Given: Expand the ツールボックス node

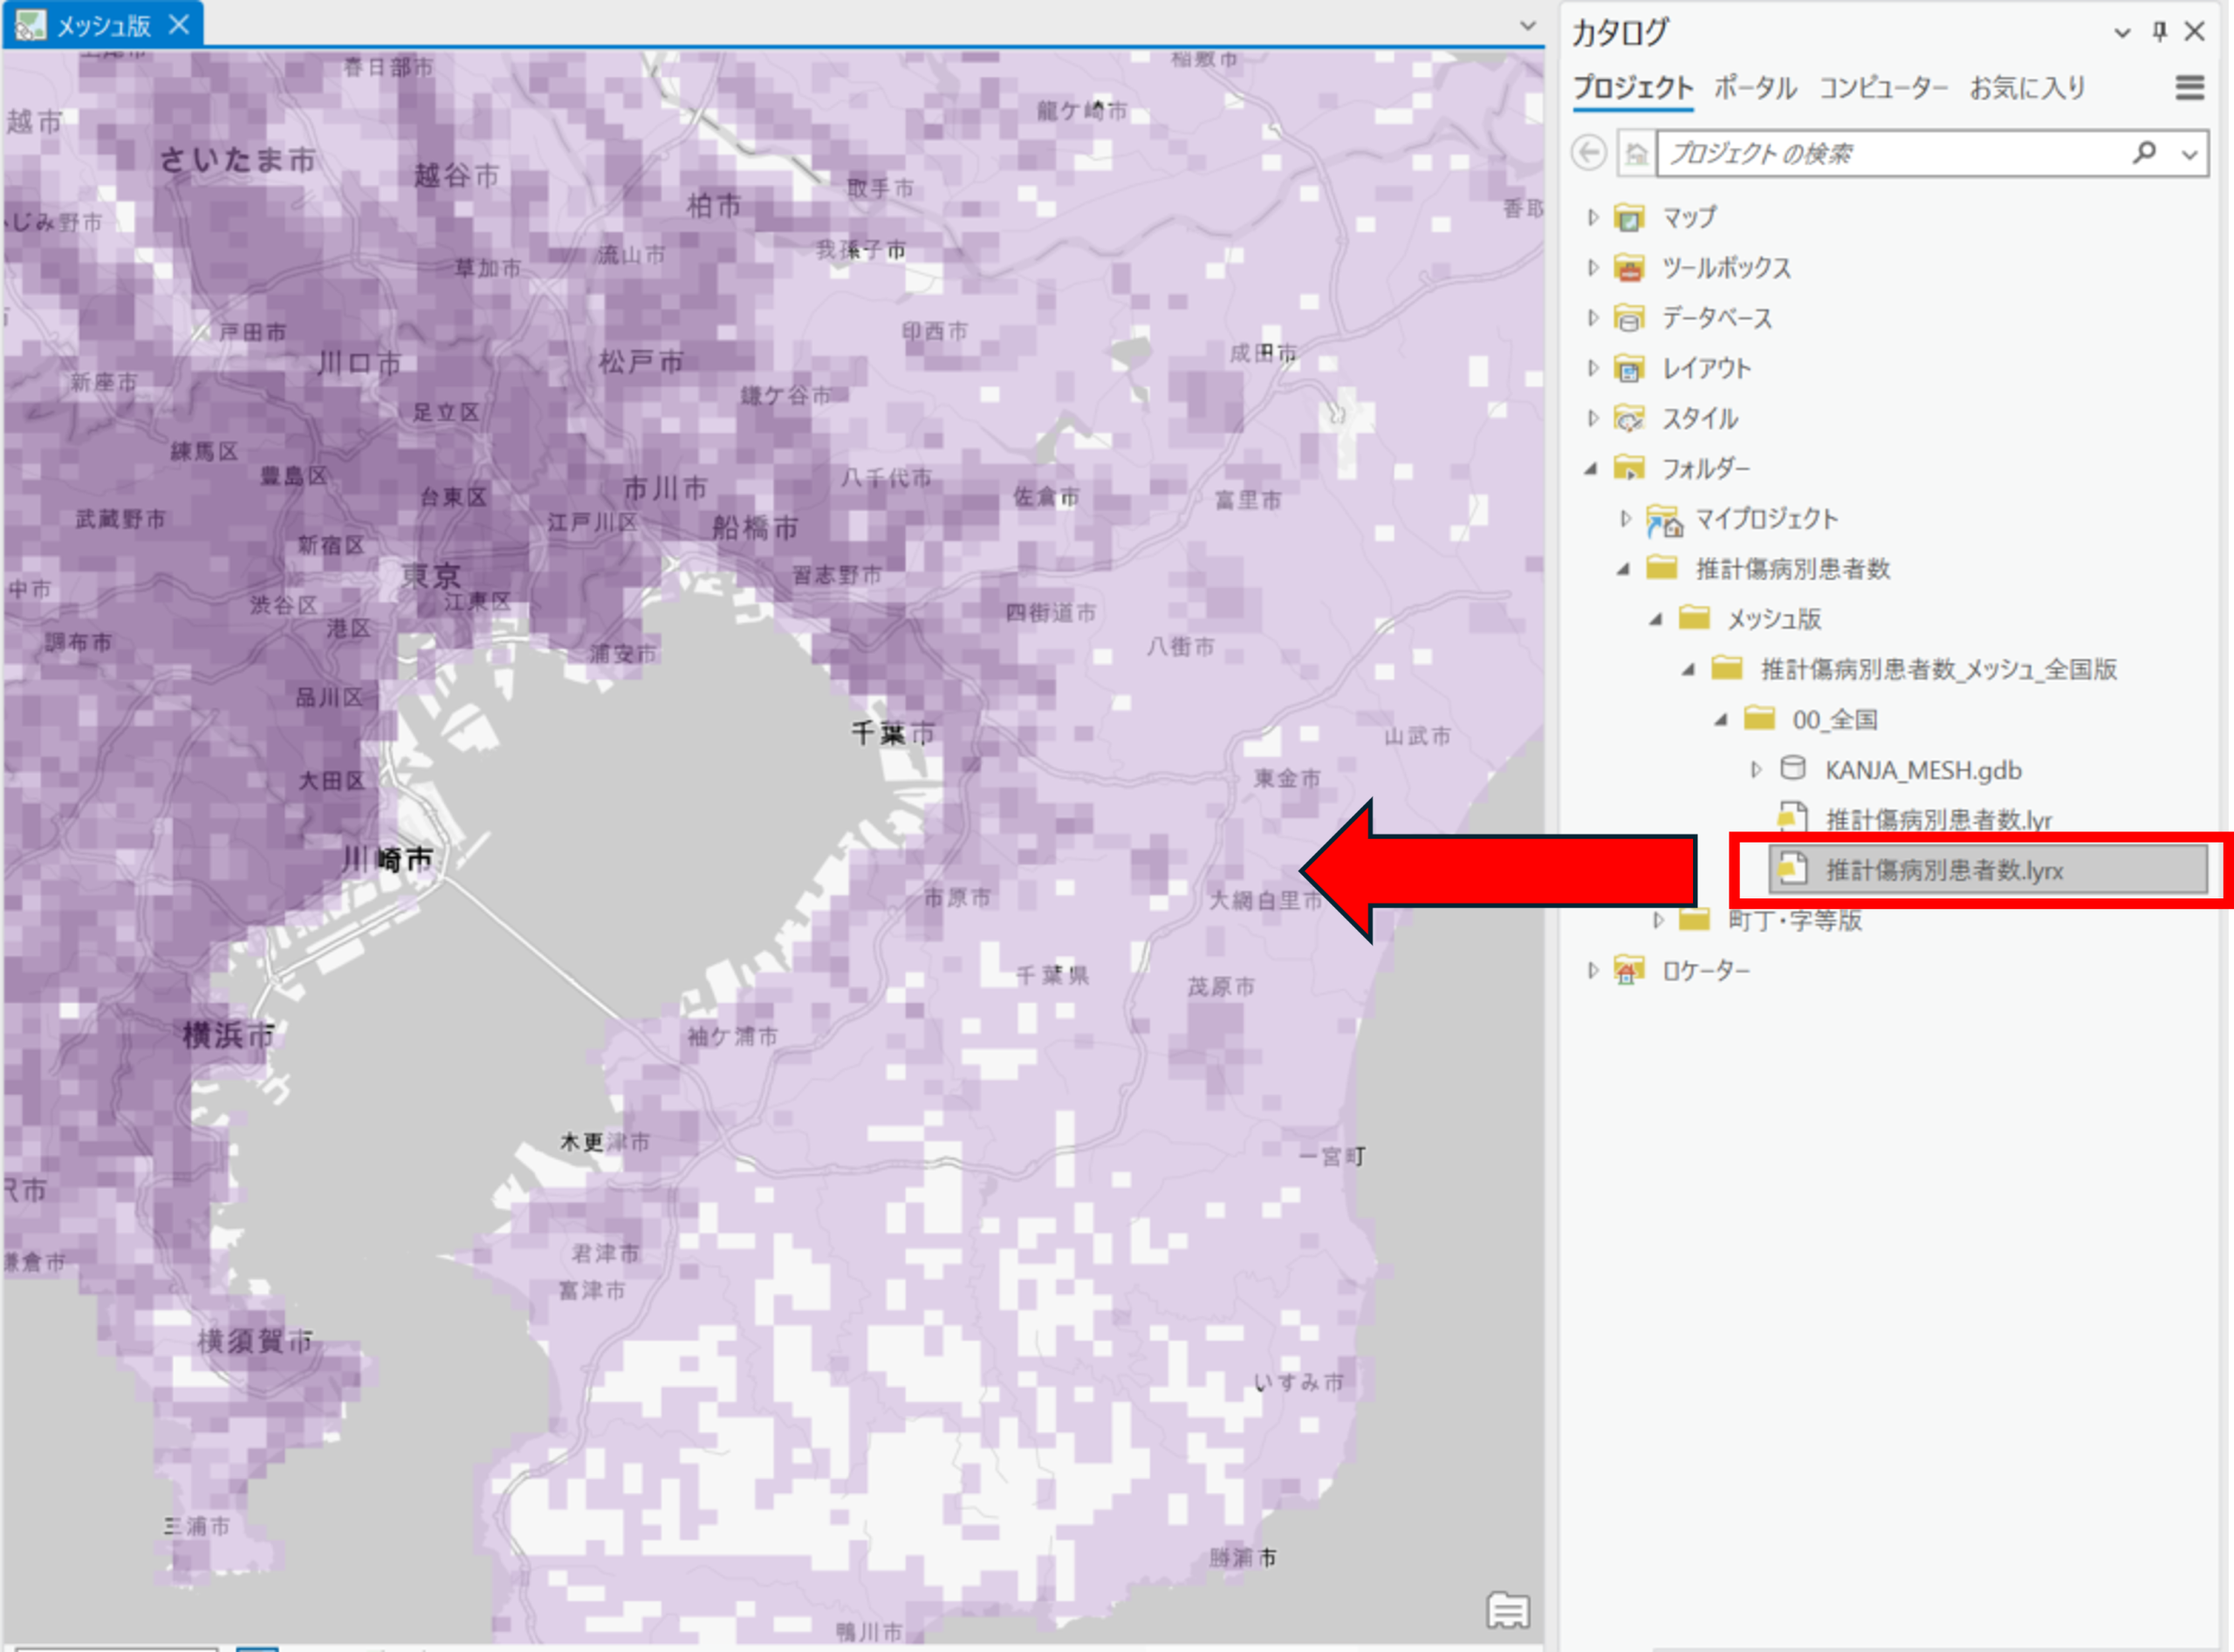Looking at the screenshot, I should click(x=1593, y=267).
